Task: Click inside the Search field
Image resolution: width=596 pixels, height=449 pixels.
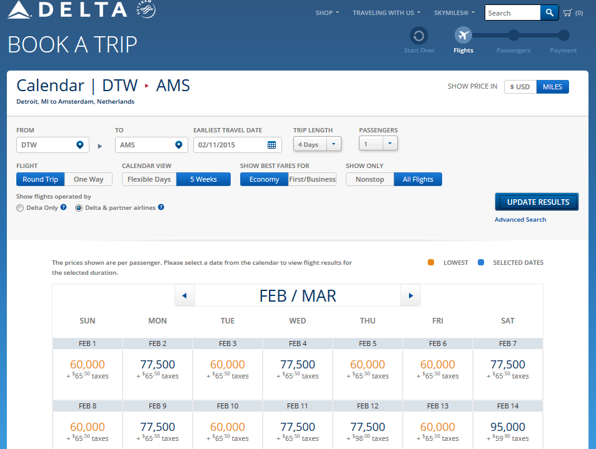Action: coord(513,12)
